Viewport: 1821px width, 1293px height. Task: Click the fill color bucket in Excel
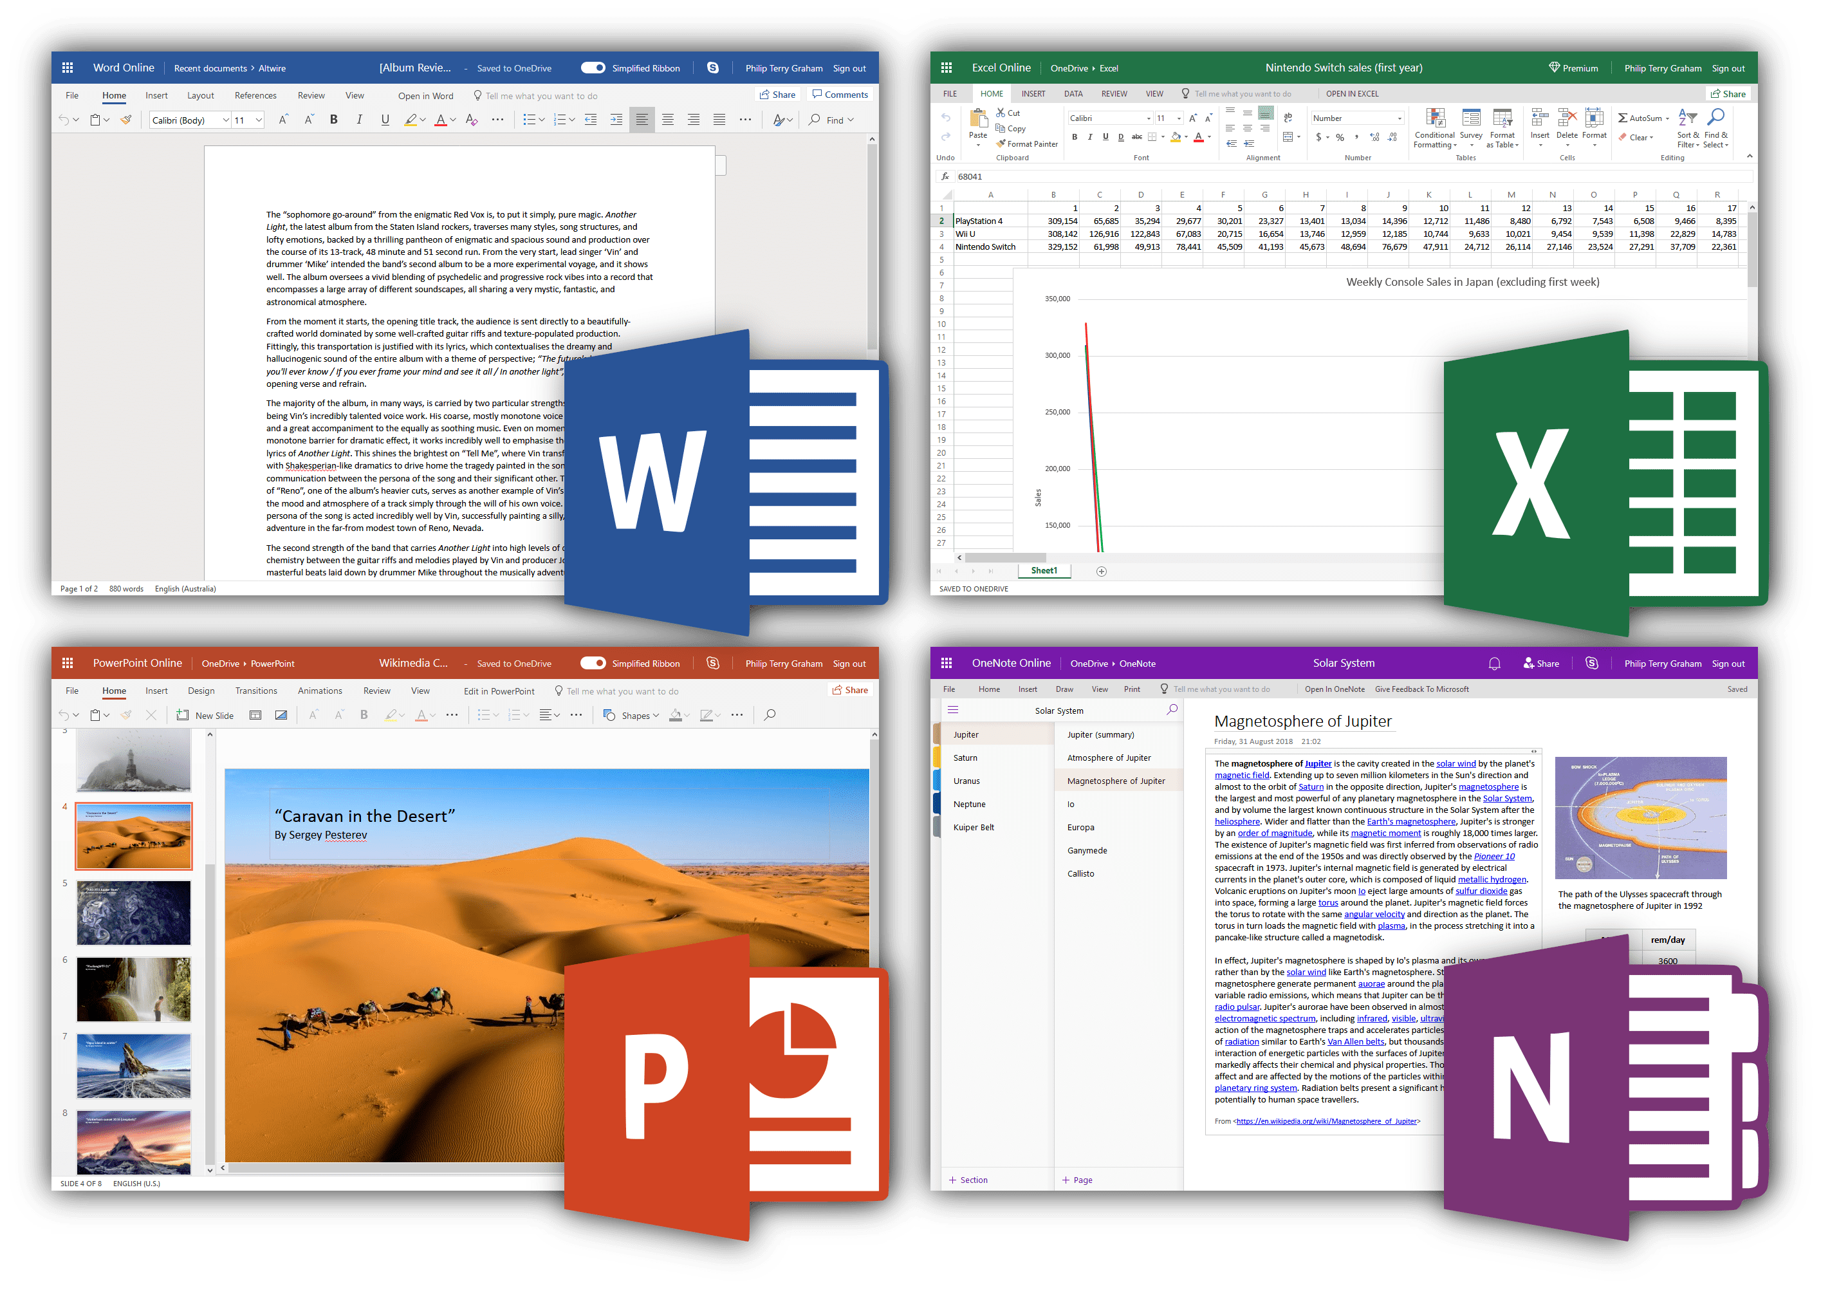tap(1176, 137)
